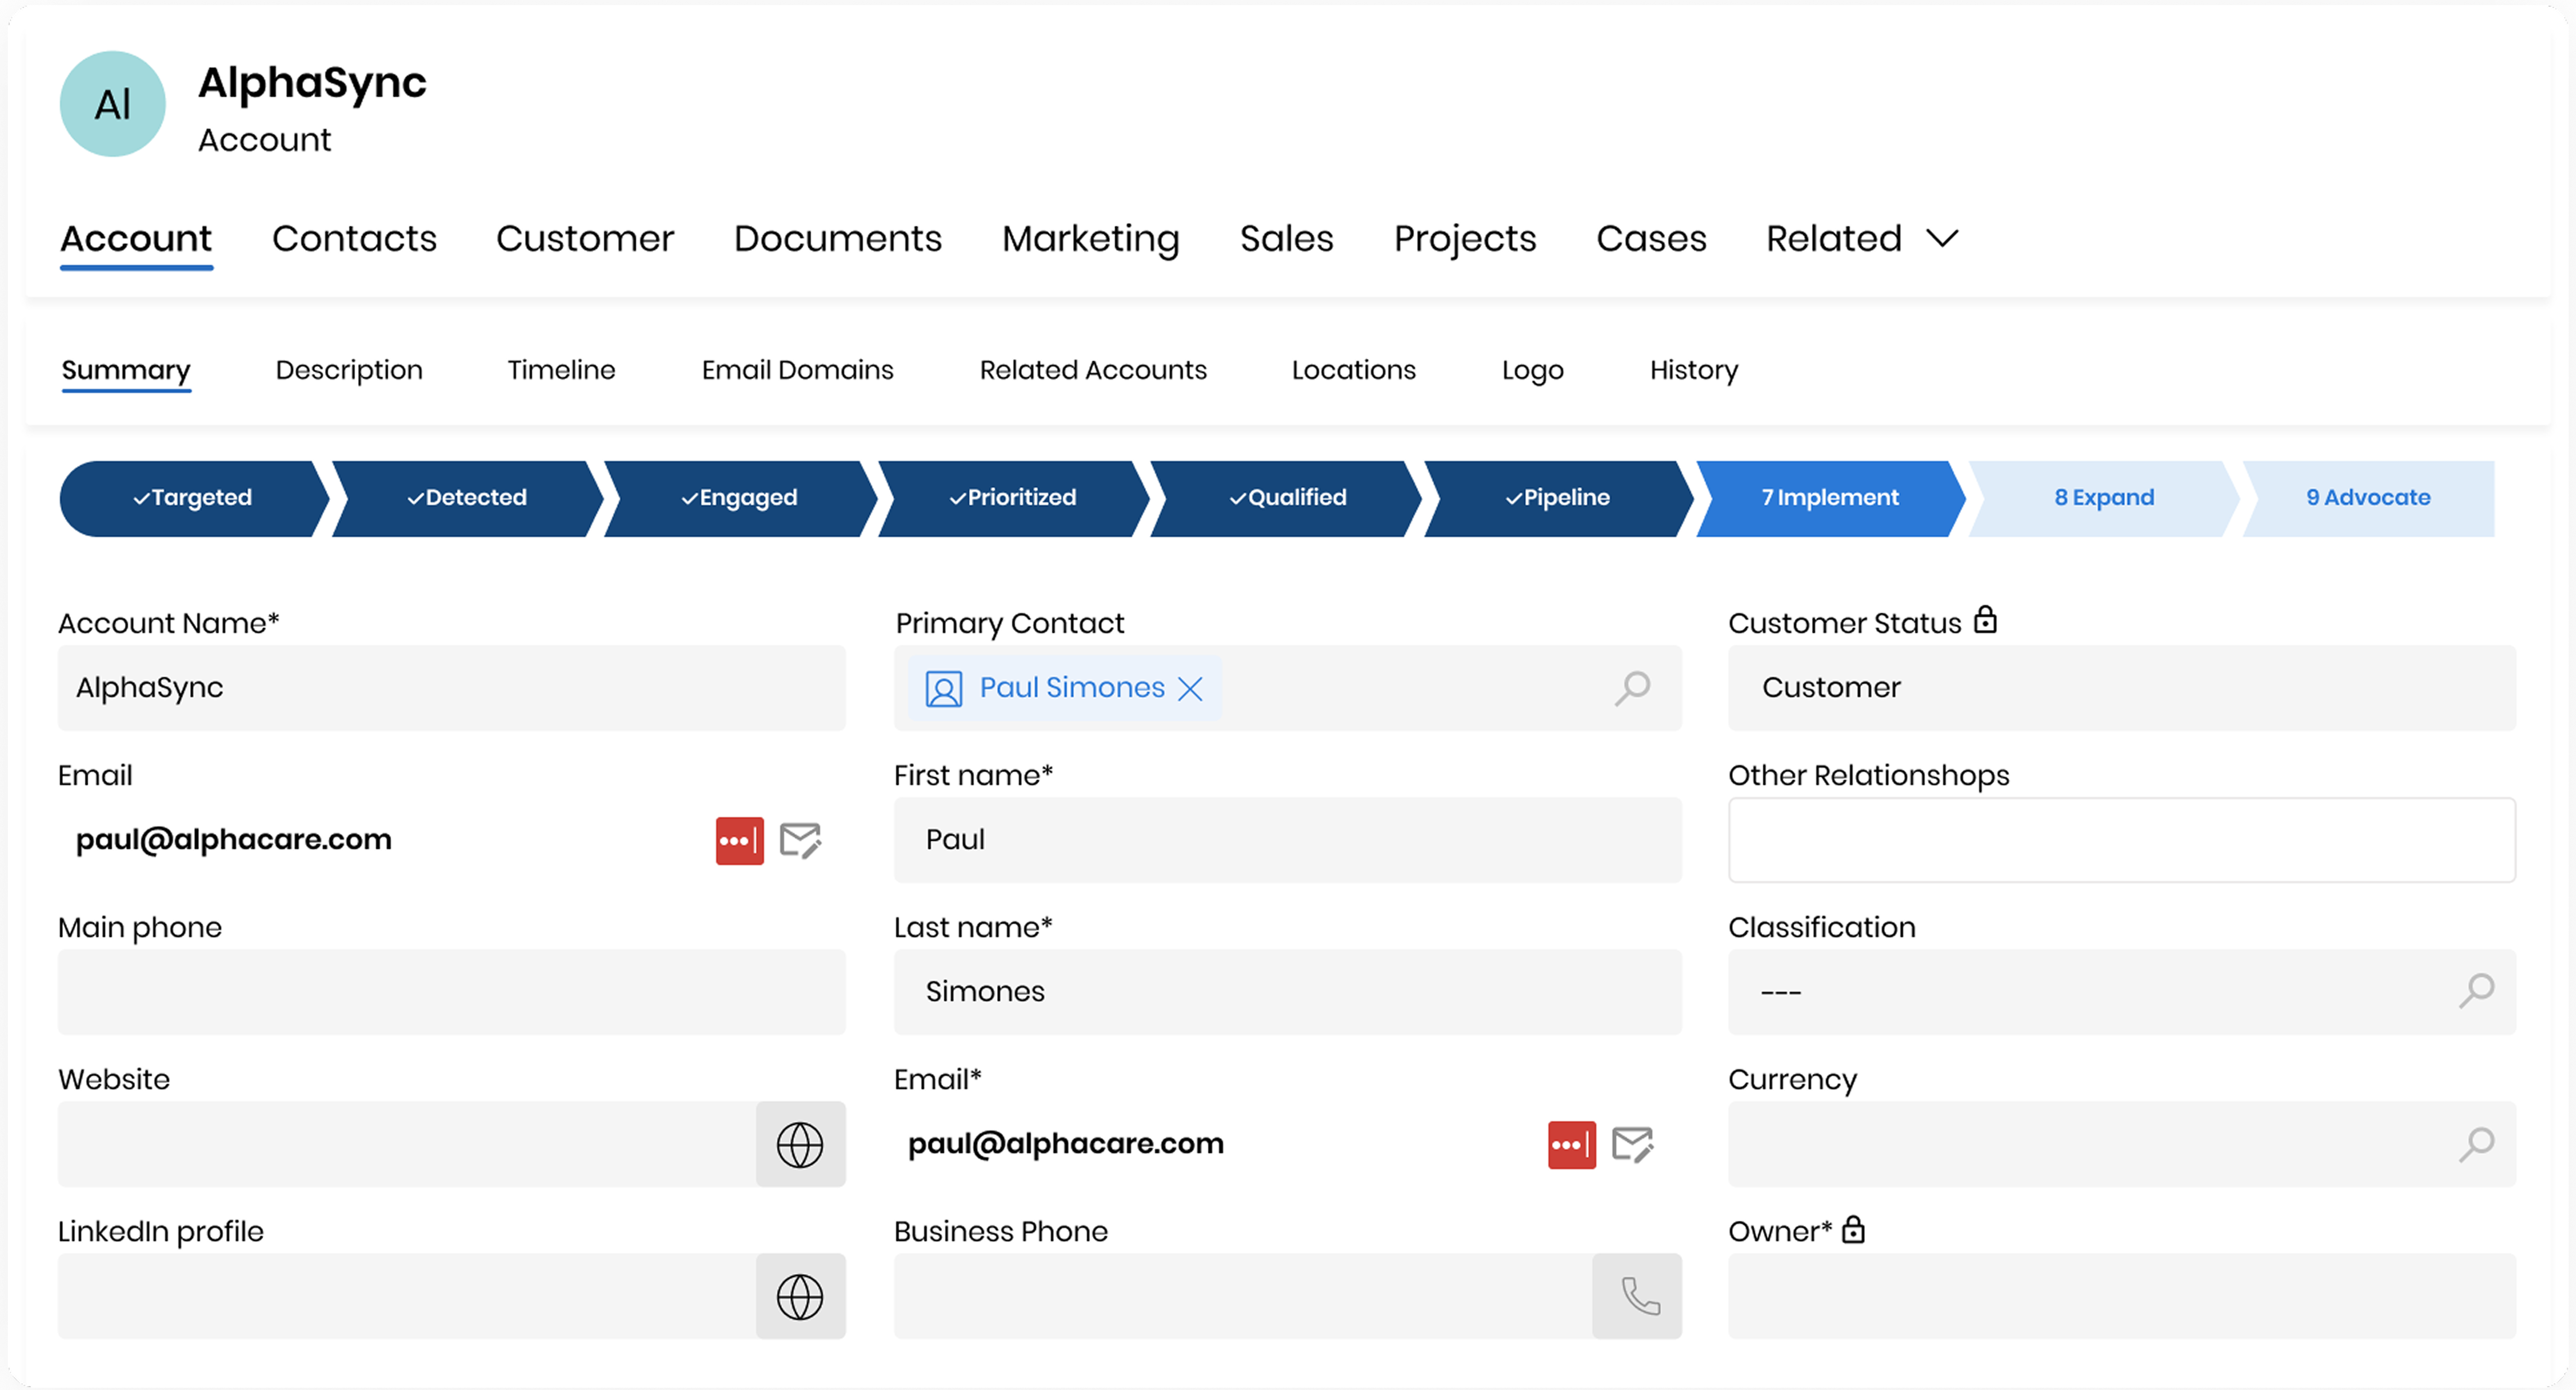The width and height of the screenshot is (2576, 1390).
Task: Expand the Related dropdown chevron
Action: tap(1942, 239)
